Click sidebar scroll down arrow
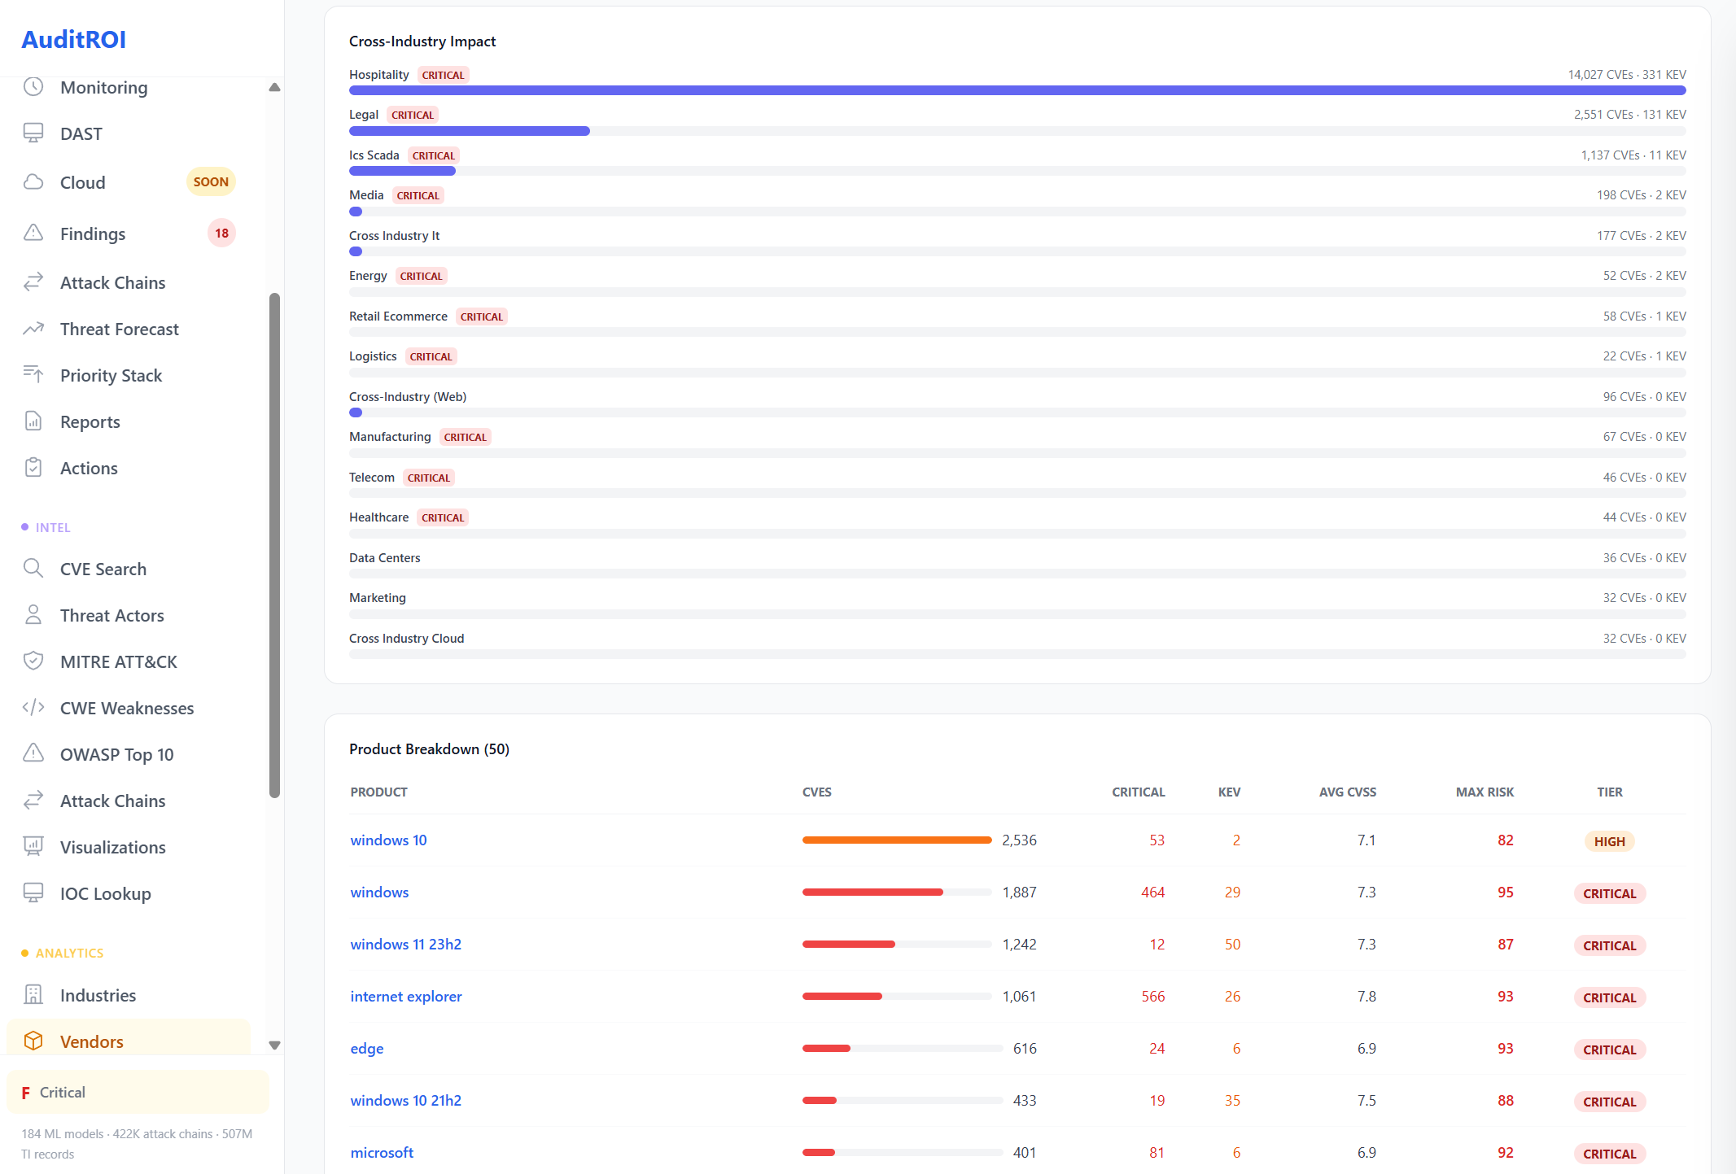The image size is (1736, 1174). click(274, 1045)
